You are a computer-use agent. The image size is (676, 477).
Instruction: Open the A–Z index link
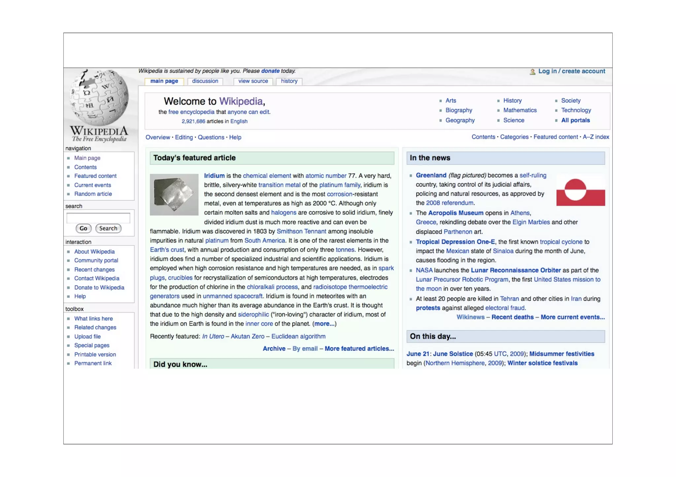click(596, 137)
